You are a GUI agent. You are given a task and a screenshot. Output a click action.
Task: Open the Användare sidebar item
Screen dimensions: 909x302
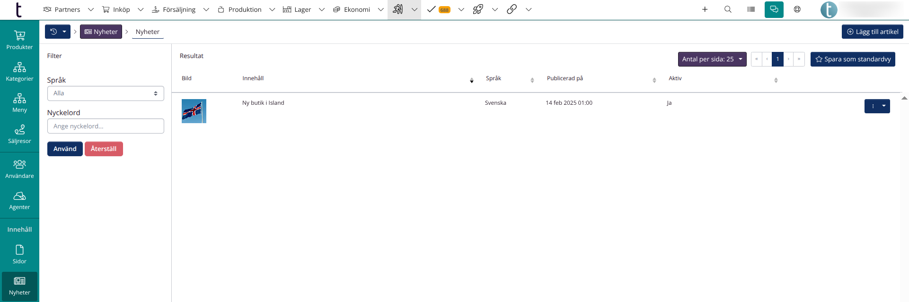tap(19, 169)
